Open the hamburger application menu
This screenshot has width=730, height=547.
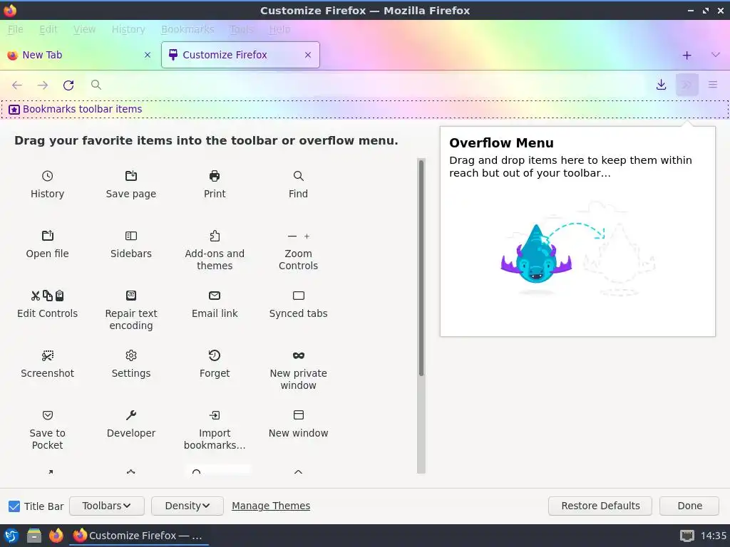(x=713, y=85)
